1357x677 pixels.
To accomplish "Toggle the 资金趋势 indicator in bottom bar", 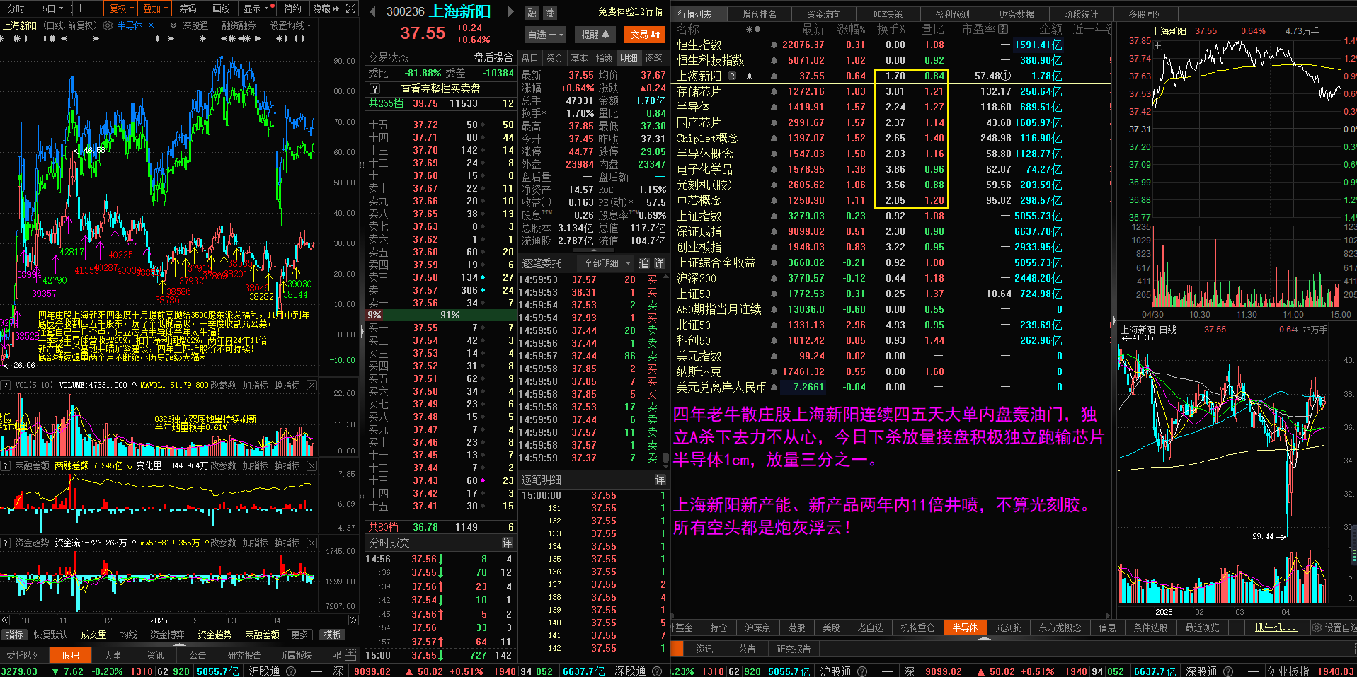I will 214,635.
